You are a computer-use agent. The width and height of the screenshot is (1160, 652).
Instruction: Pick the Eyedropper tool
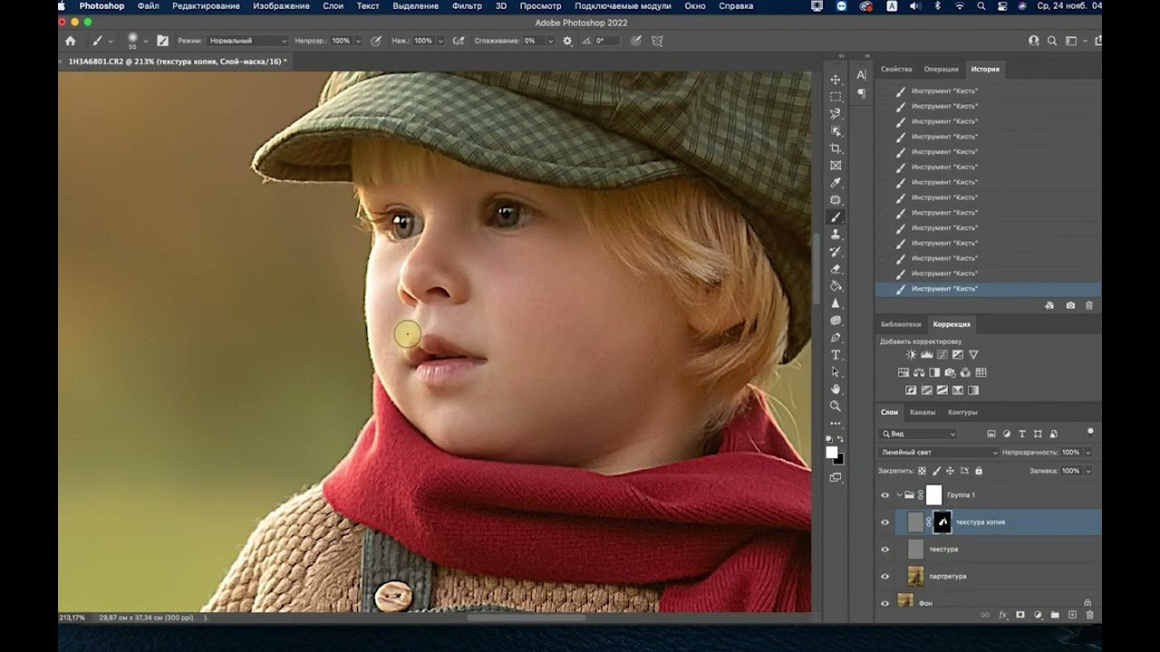836,183
